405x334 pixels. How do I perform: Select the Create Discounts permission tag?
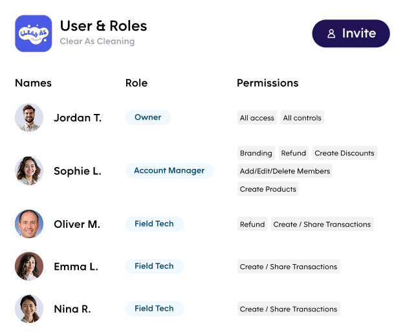tap(344, 153)
